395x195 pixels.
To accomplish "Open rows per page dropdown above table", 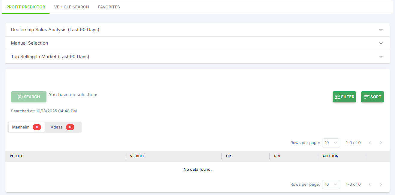I will pyautogui.click(x=331, y=143).
